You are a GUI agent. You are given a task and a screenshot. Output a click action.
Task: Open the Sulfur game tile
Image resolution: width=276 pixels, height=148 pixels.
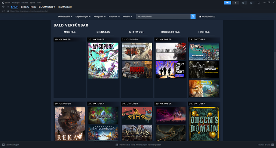click(137, 115)
